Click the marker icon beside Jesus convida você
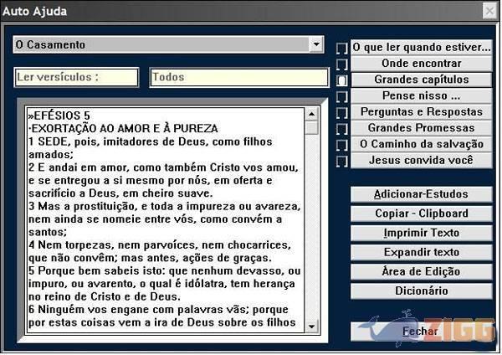Image resolution: width=502 pixels, height=355 pixels. tap(341, 161)
